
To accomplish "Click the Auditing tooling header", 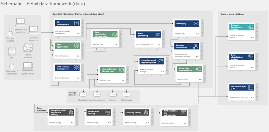I will click(x=137, y=112).
